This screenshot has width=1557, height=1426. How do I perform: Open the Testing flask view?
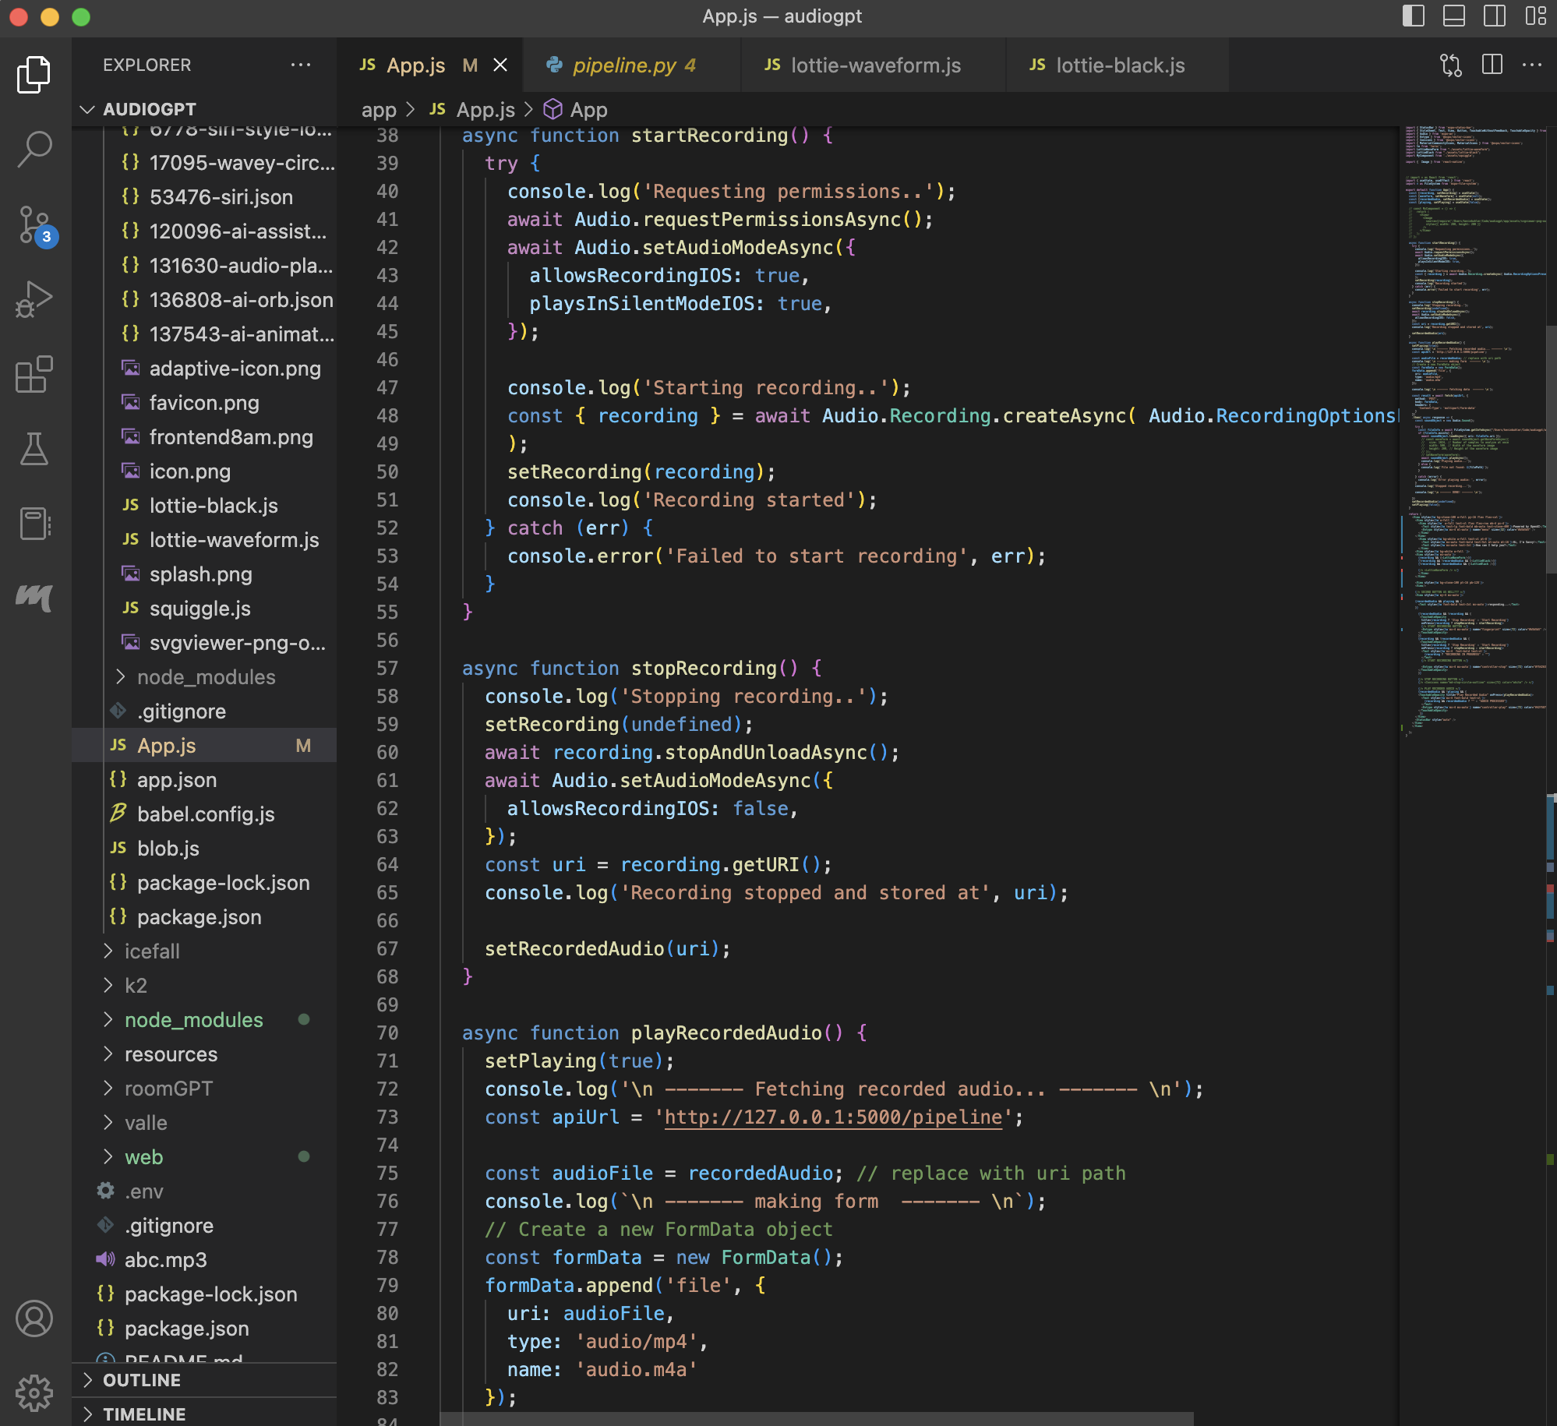pos(34,450)
